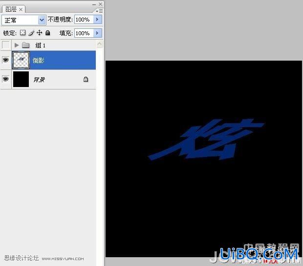Click the 填充 100% input field
Screen dimensions: 303x266
pos(84,33)
